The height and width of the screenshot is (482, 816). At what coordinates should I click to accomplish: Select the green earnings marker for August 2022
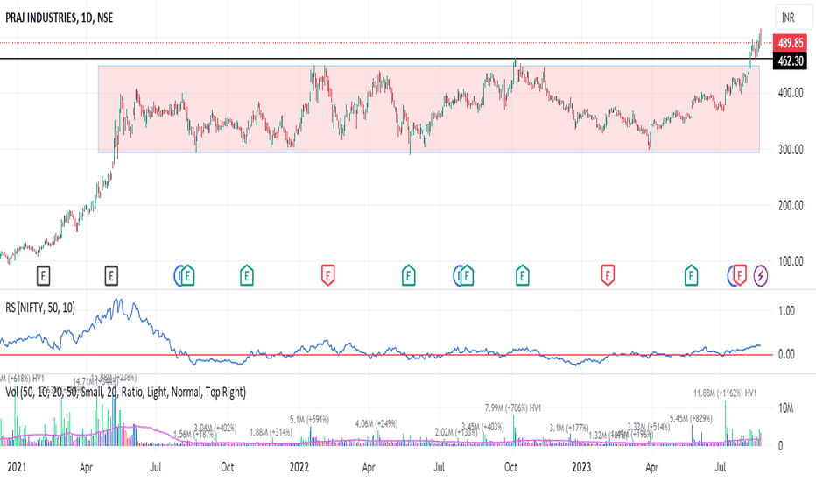[467, 276]
